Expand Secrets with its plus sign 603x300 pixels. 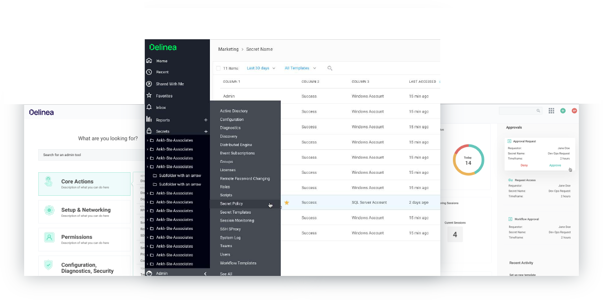pyautogui.click(x=206, y=131)
